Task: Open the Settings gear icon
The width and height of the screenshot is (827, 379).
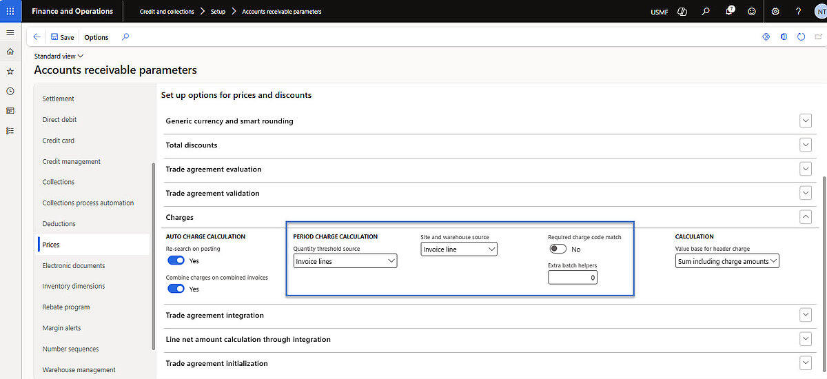Action: click(x=775, y=11)
